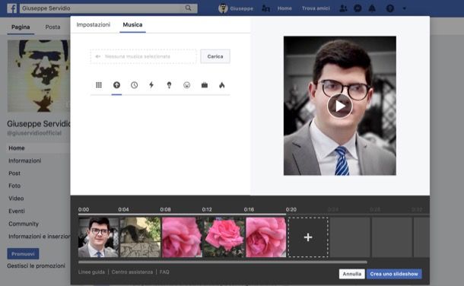Click the page profile picture
This screenshot has height=286, width=464.
point(39,76)
